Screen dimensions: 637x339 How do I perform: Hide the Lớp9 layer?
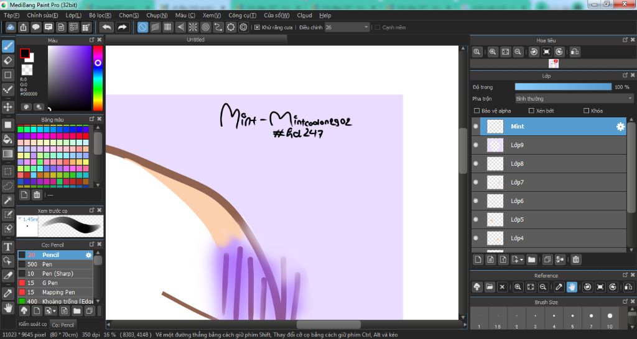pyautogui.click(x=476, y=145)
